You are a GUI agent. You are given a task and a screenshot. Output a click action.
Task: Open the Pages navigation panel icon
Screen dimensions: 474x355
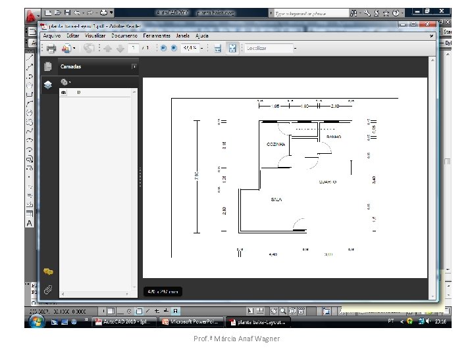pyautogui.click(x=48, y=66)
